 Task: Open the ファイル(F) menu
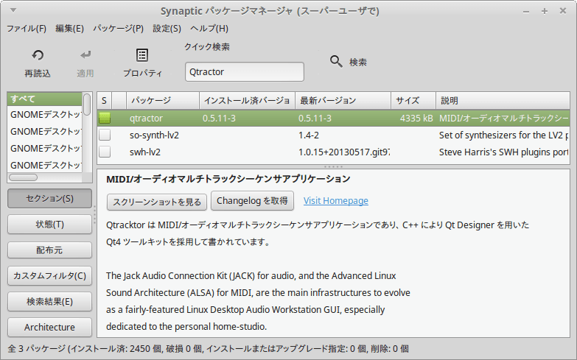[x=27, y=28]
